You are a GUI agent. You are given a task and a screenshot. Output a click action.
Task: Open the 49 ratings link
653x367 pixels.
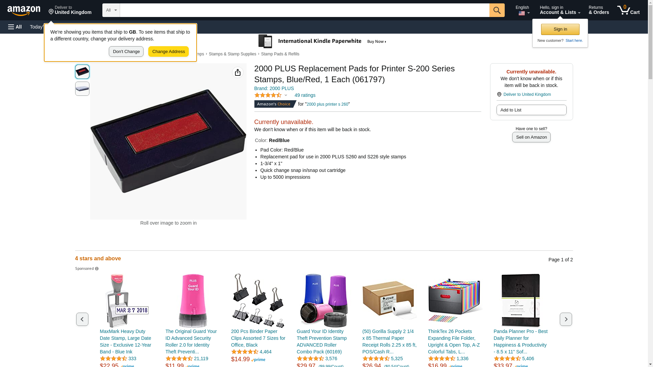click(305, 95)
